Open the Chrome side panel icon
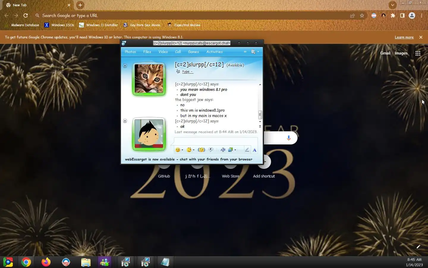The width and height of the screenshot is (428, 268). (x=402, y=15)
